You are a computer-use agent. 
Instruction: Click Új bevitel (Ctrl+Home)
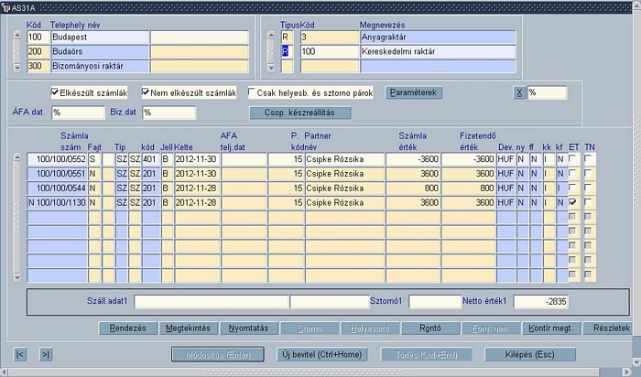click(322, 354)
